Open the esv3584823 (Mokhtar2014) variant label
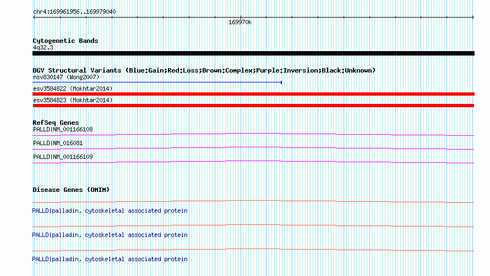The image size is (490, 276). click(x=73, y=100)
